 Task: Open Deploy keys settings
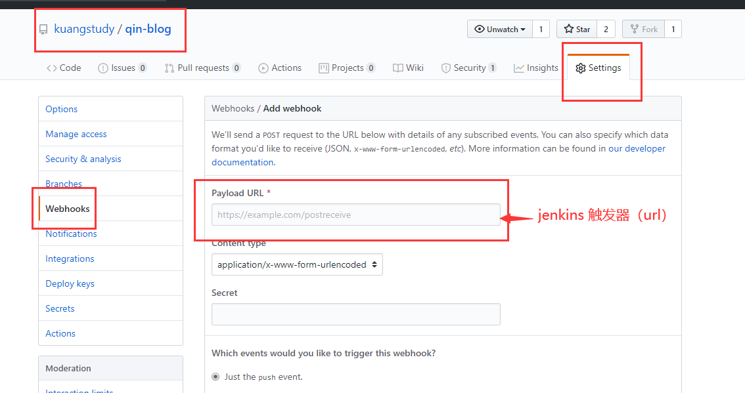[x=111, y=283]
